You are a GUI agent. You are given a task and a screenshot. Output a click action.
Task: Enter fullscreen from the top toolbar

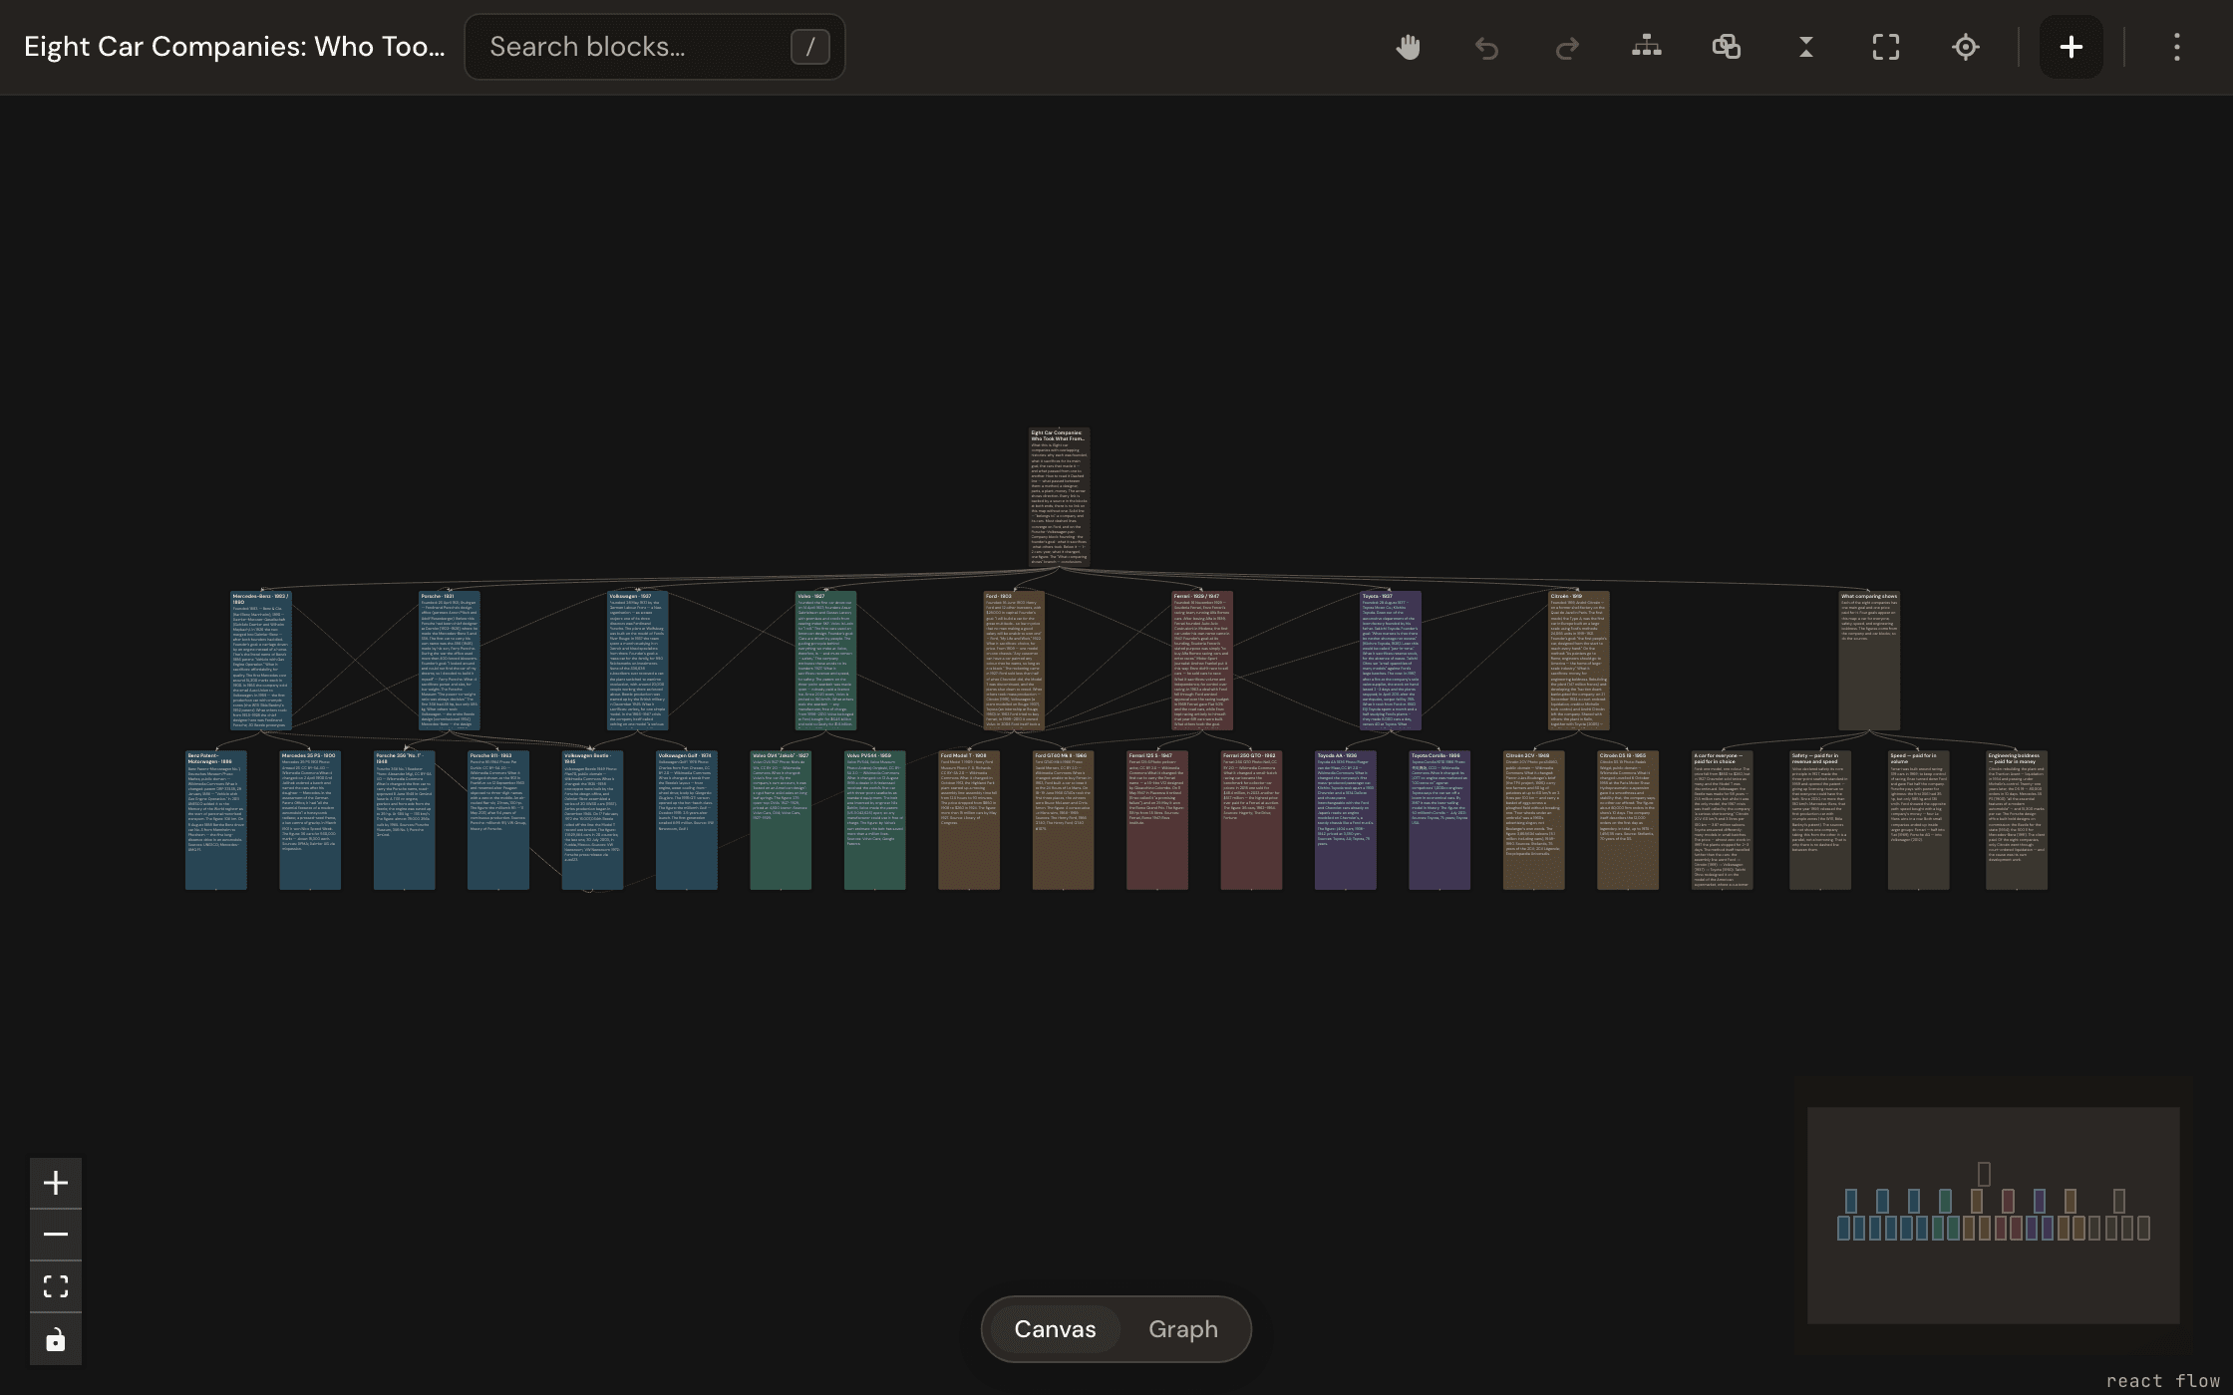click(x=1886, y=47)
